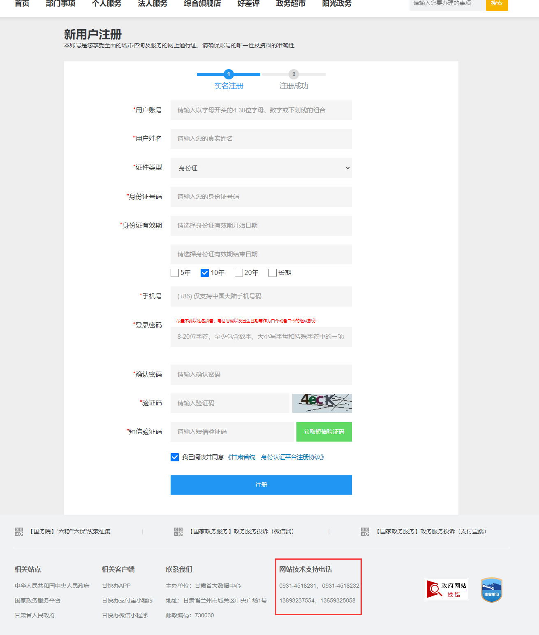Refresh the captcha image 4ecK
This screenshot has width=539, height=635.
322,403
